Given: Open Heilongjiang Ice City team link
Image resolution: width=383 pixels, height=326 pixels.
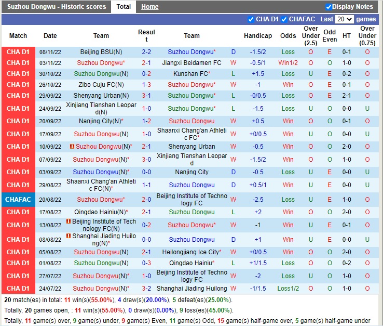Looking at the screenshot, I should pos(191,252).
